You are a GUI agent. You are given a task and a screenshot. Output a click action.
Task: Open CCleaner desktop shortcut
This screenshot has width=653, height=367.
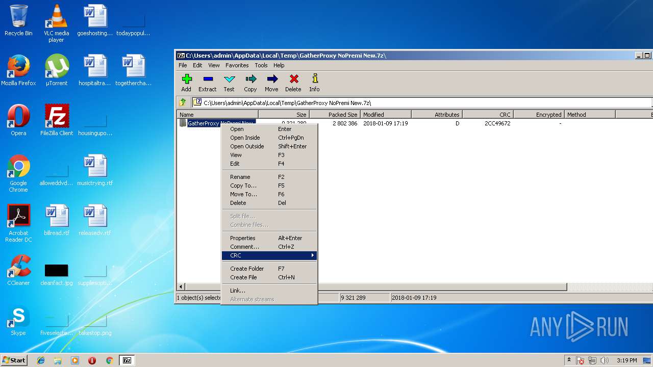18,270
